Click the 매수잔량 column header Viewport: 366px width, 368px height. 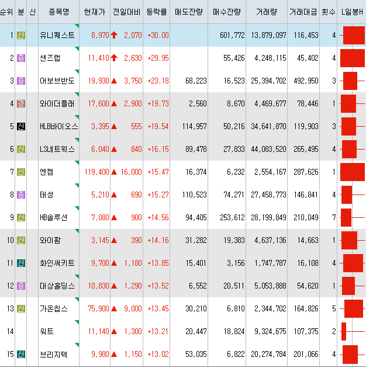227,12
